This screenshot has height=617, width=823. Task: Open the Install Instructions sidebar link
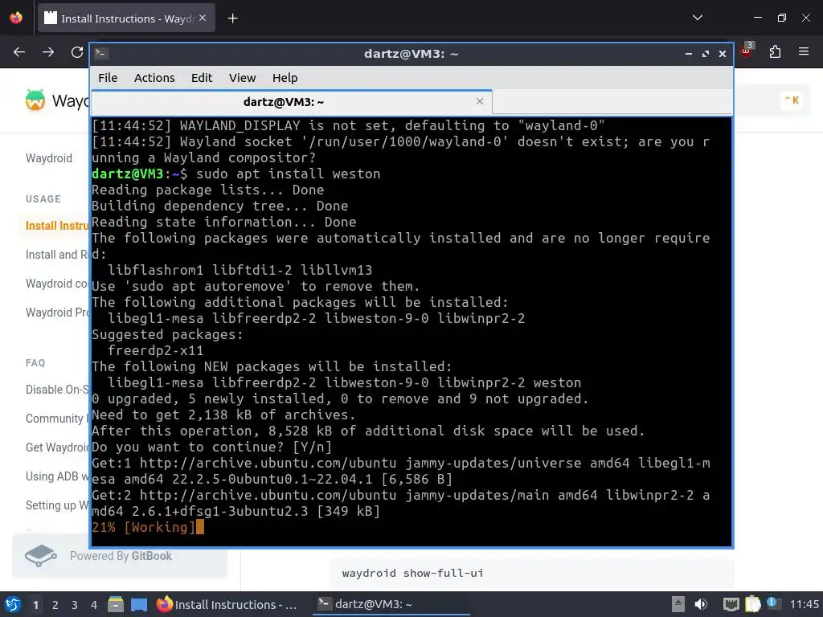pos(57,226)
